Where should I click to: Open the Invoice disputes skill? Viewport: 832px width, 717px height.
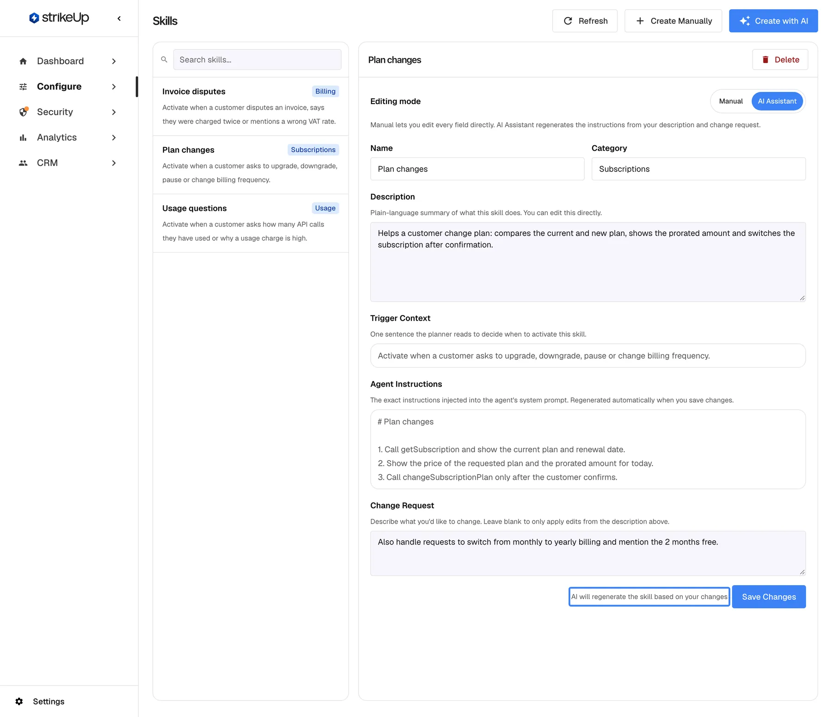[x=251, y=106]
